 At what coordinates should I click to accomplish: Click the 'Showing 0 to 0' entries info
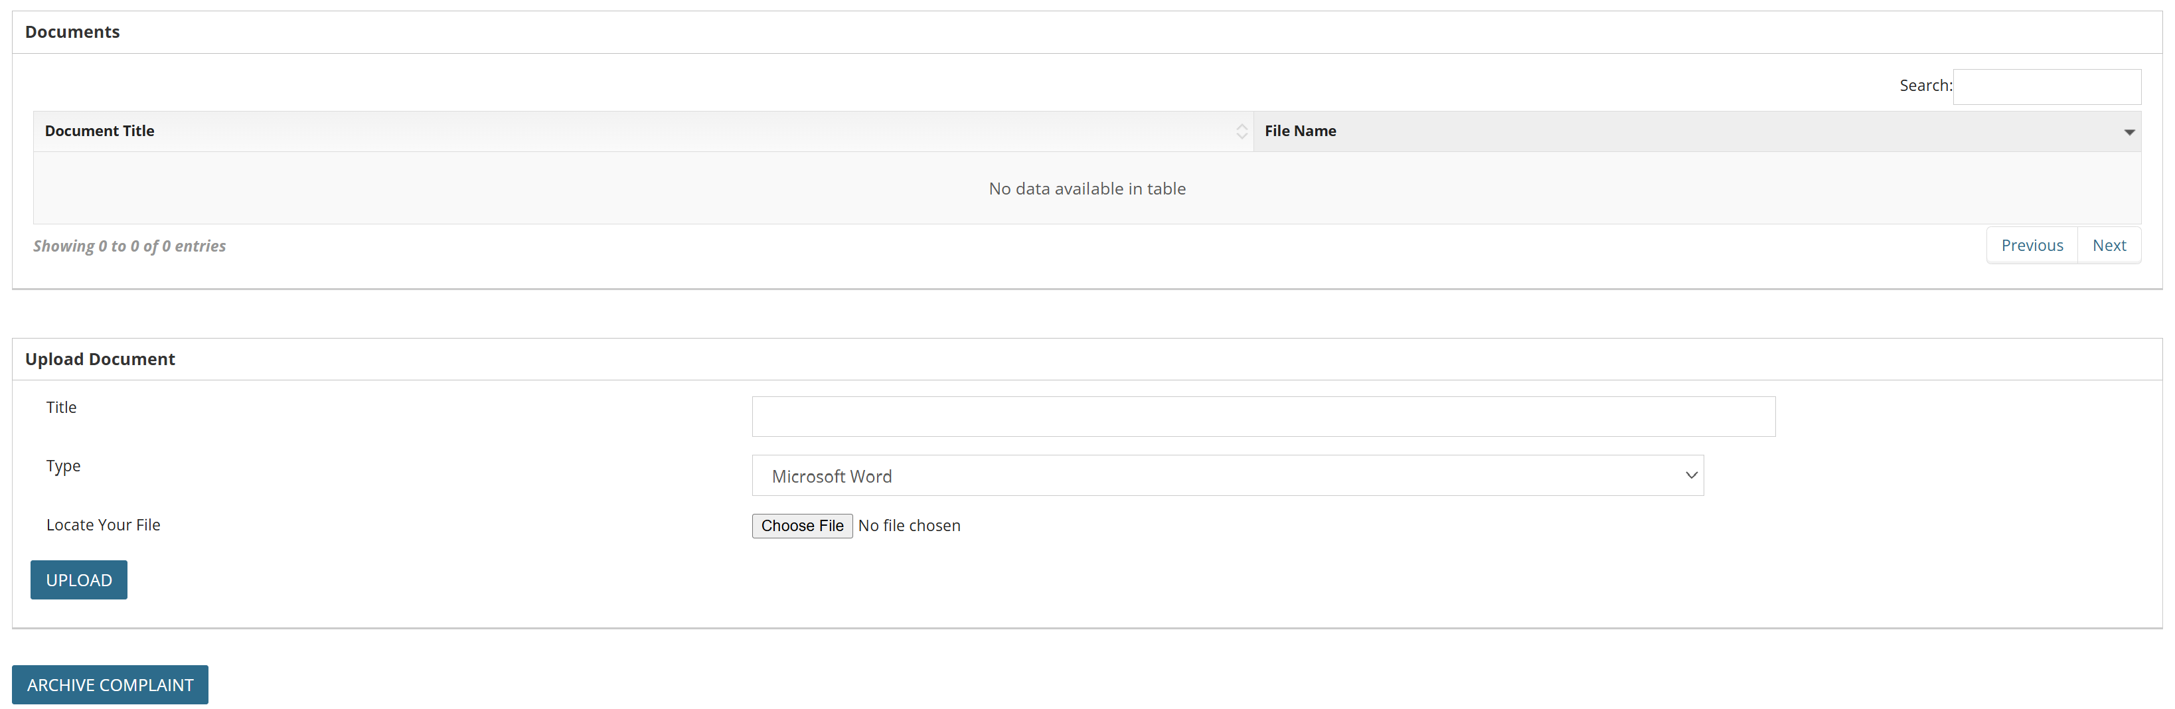129,246
